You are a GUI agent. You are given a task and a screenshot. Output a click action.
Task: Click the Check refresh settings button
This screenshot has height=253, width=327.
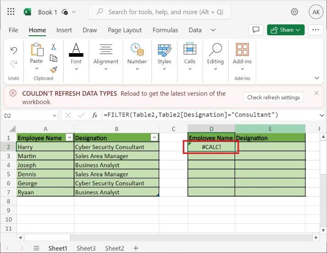[x=273, y=97]
